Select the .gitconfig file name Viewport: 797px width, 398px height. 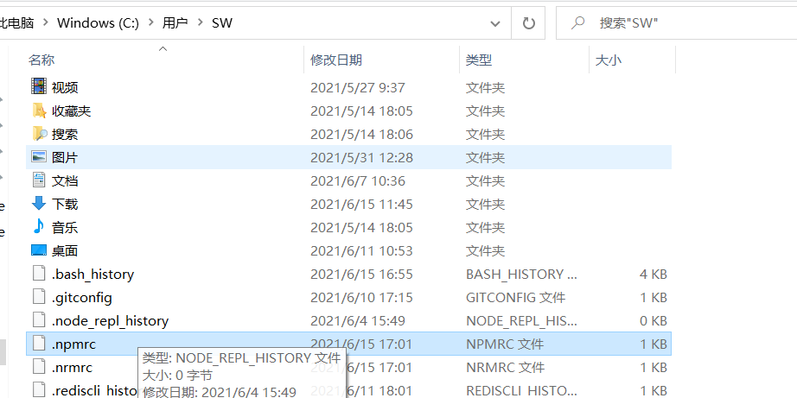pos(81,298)
